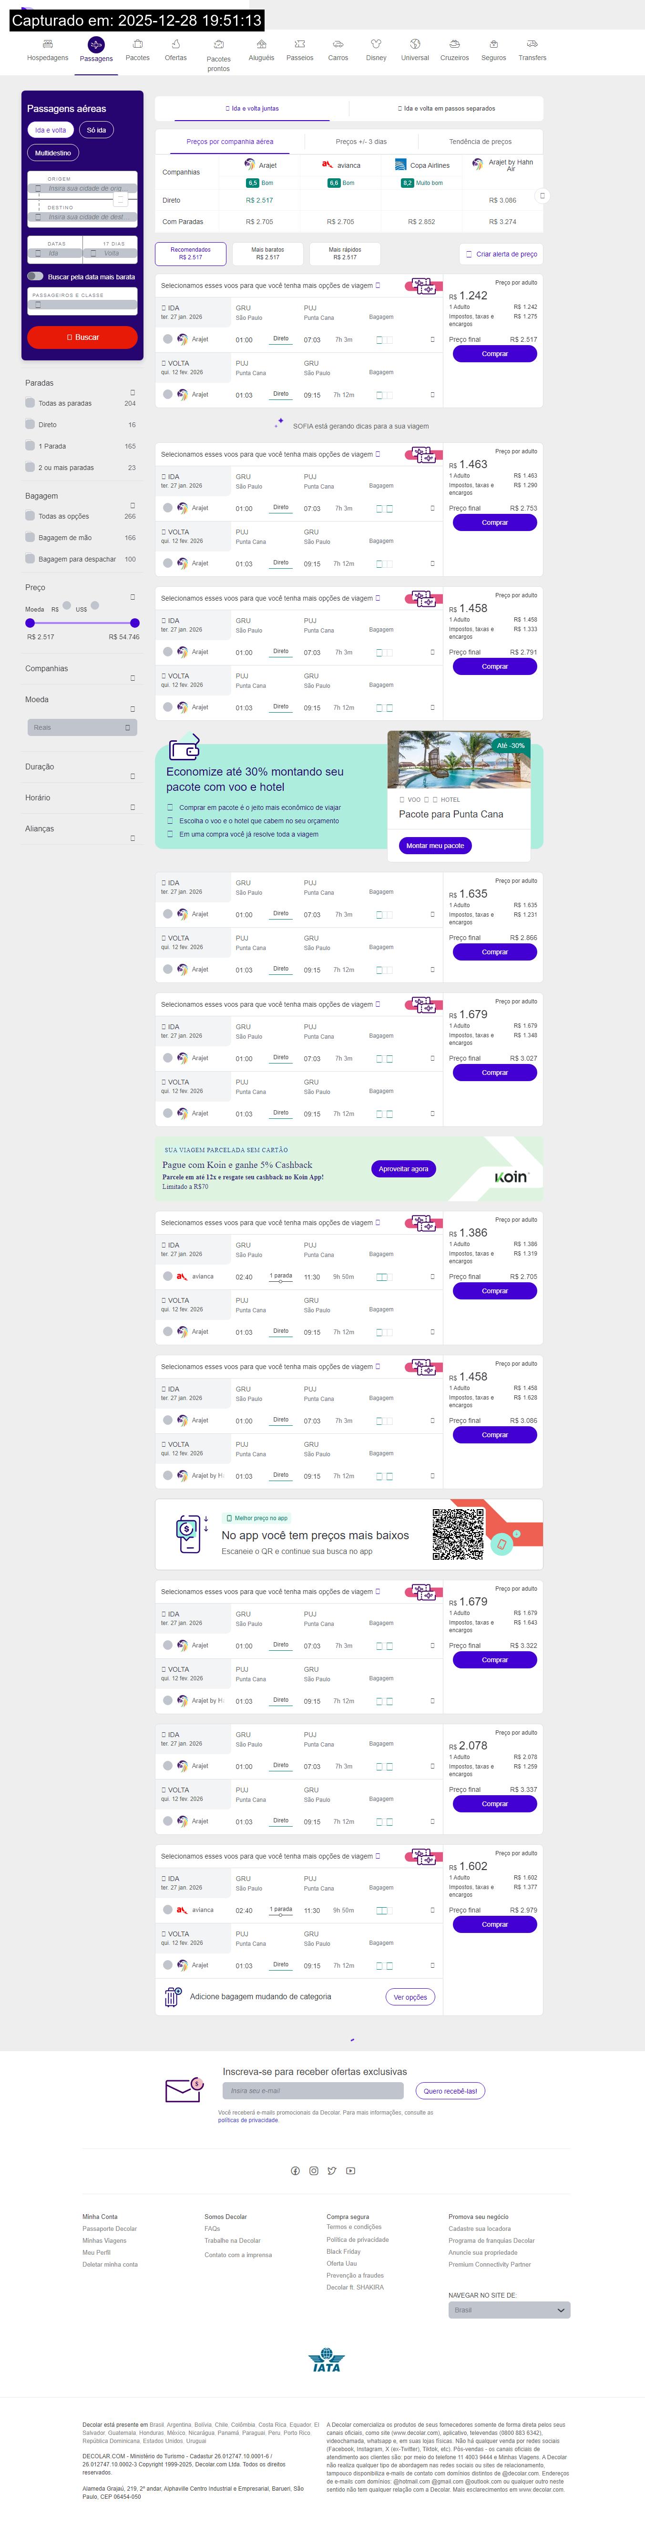Open the Seguros icon in navigation

click(493, 44)
